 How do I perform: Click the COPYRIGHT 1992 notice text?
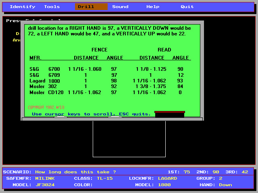(46, 107)
